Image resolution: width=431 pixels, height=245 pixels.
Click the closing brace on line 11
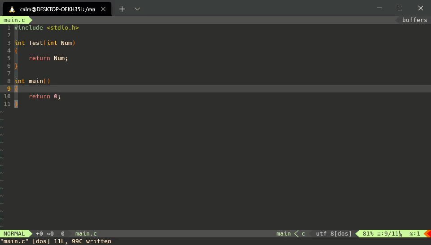[16, 104]
